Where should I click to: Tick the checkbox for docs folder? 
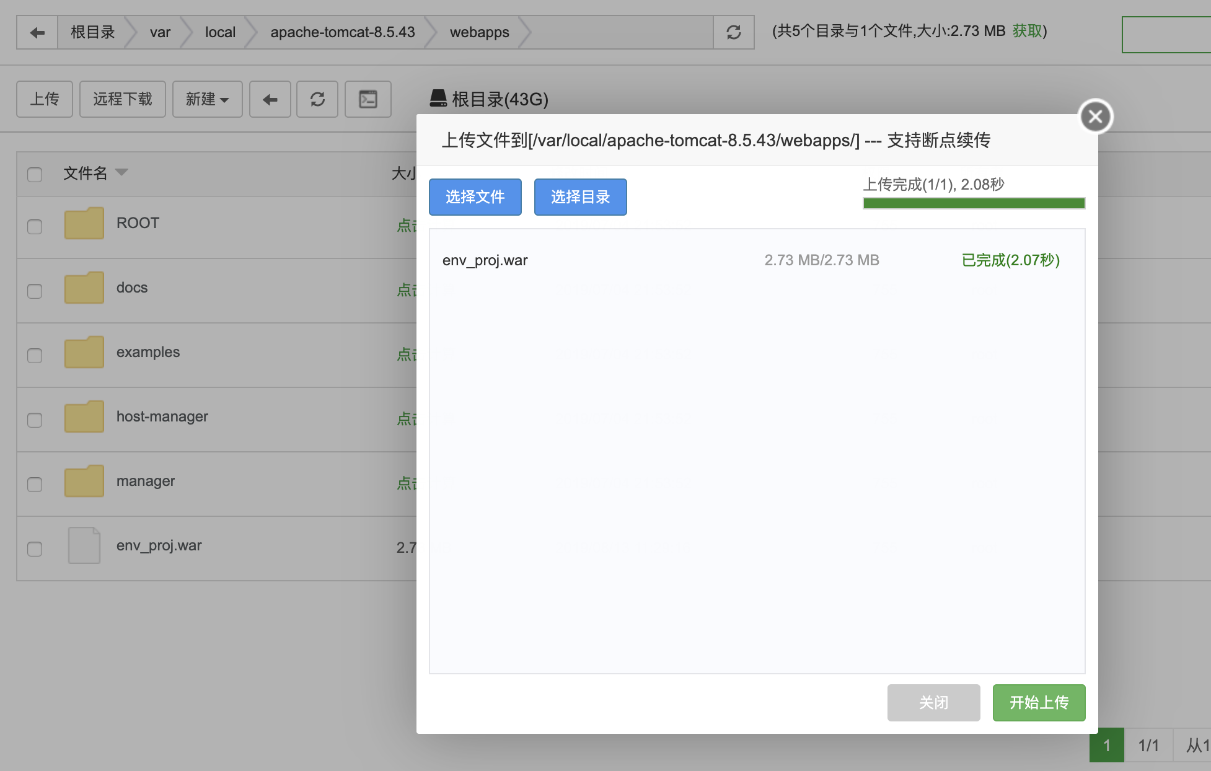tap(35, 291)
